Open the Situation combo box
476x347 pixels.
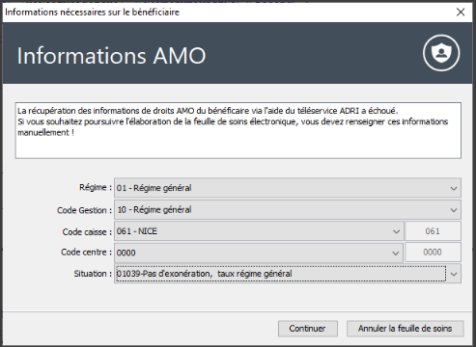(288, 274)
